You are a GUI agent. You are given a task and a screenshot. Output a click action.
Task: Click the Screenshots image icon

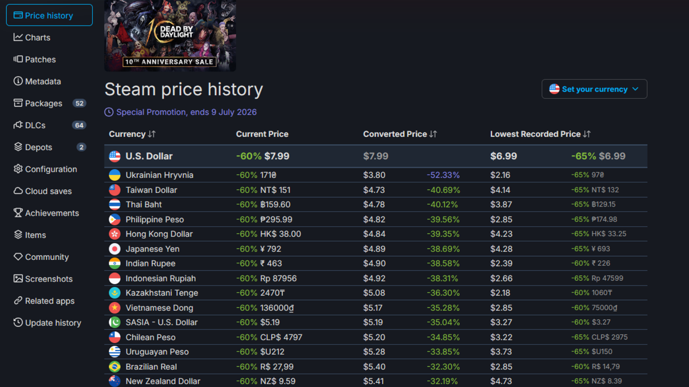tap(18, 279)
